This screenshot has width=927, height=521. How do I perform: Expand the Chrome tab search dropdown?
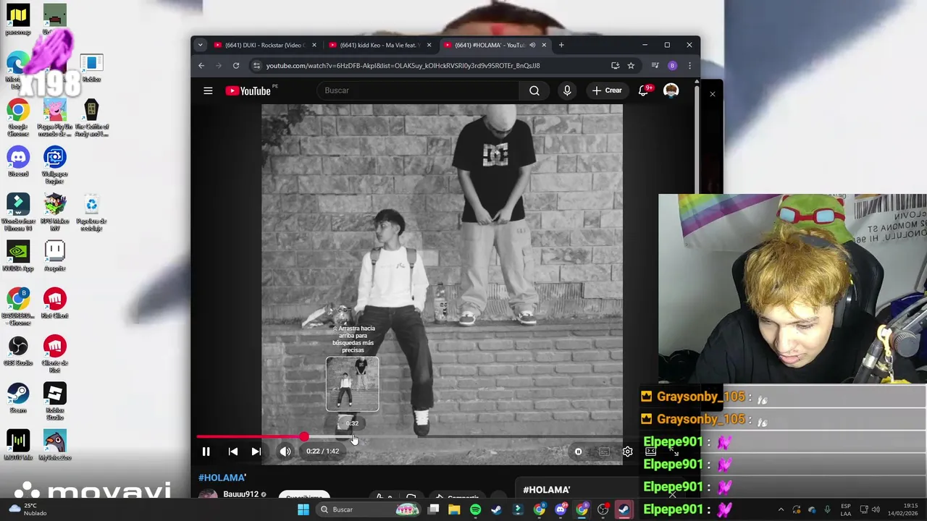pyautogui.click(x=201, y=45)
